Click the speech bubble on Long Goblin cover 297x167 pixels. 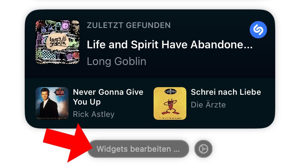pyautogui.click(x=58, y=41)
